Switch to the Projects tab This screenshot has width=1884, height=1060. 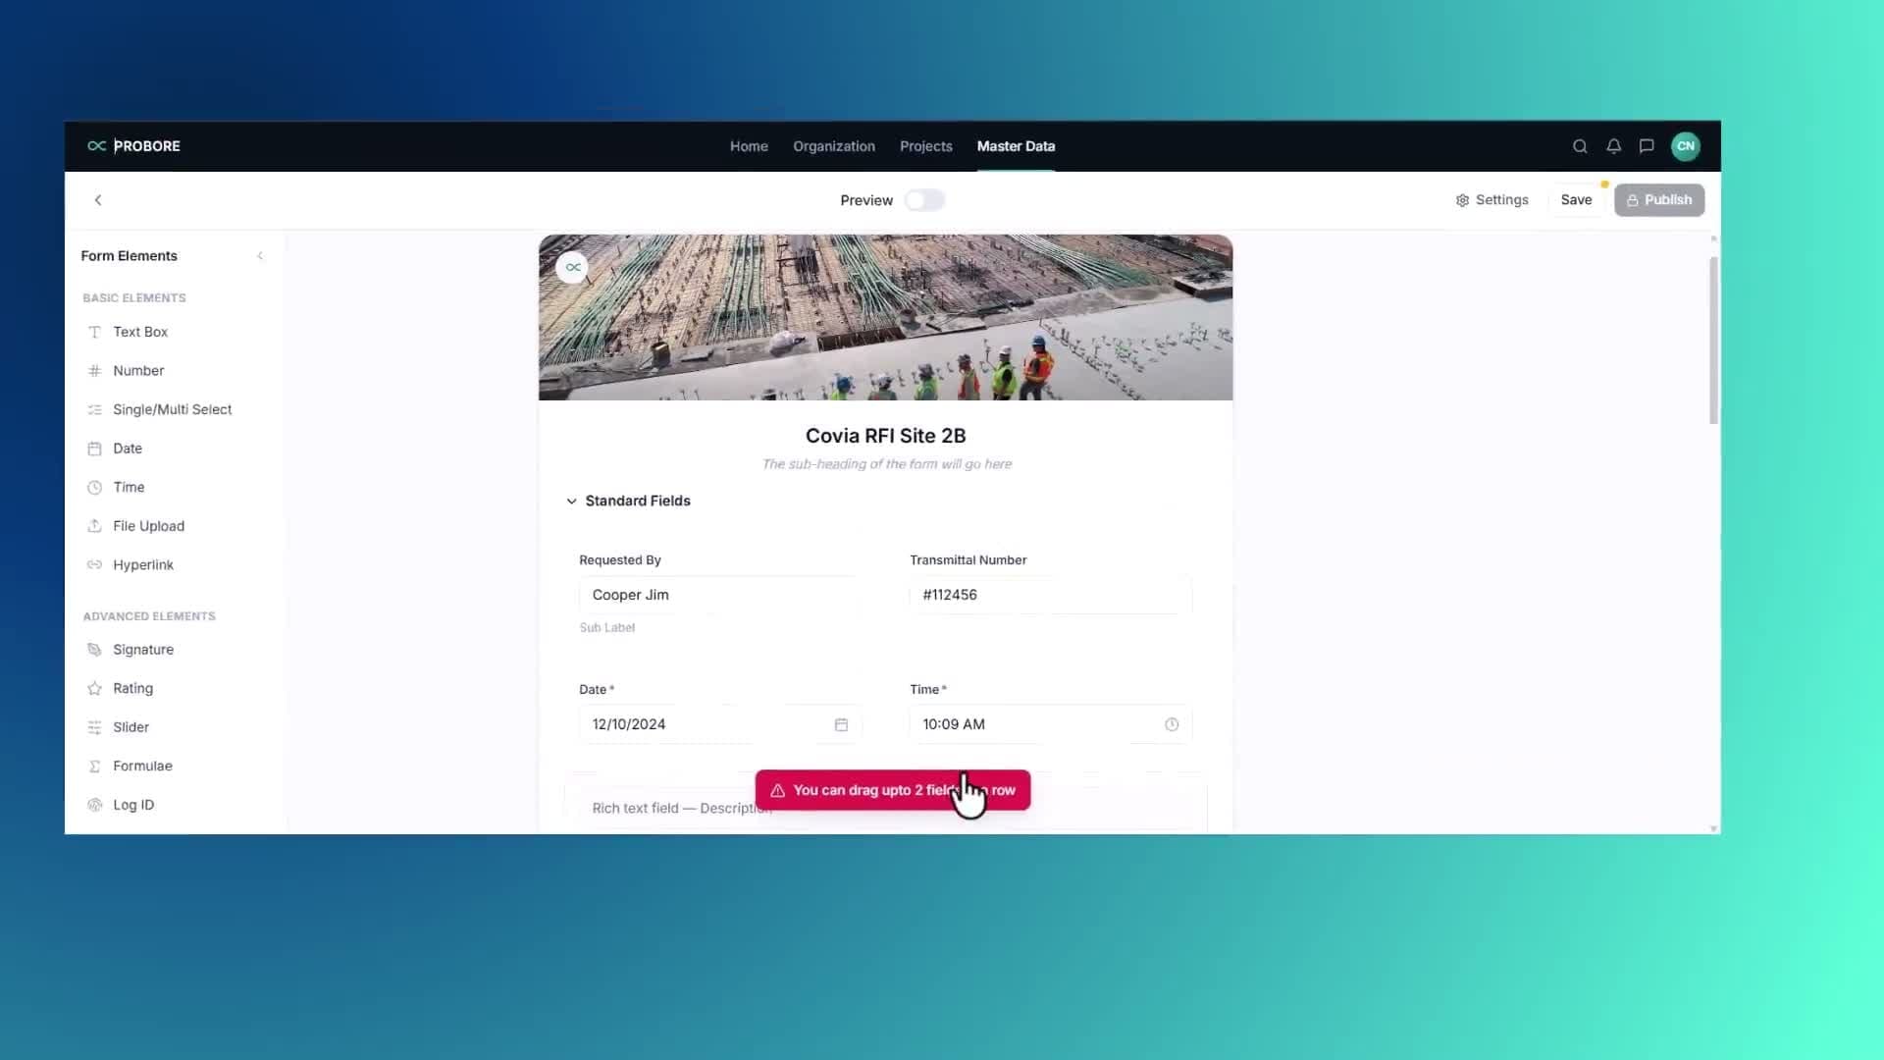pos(925,146)
